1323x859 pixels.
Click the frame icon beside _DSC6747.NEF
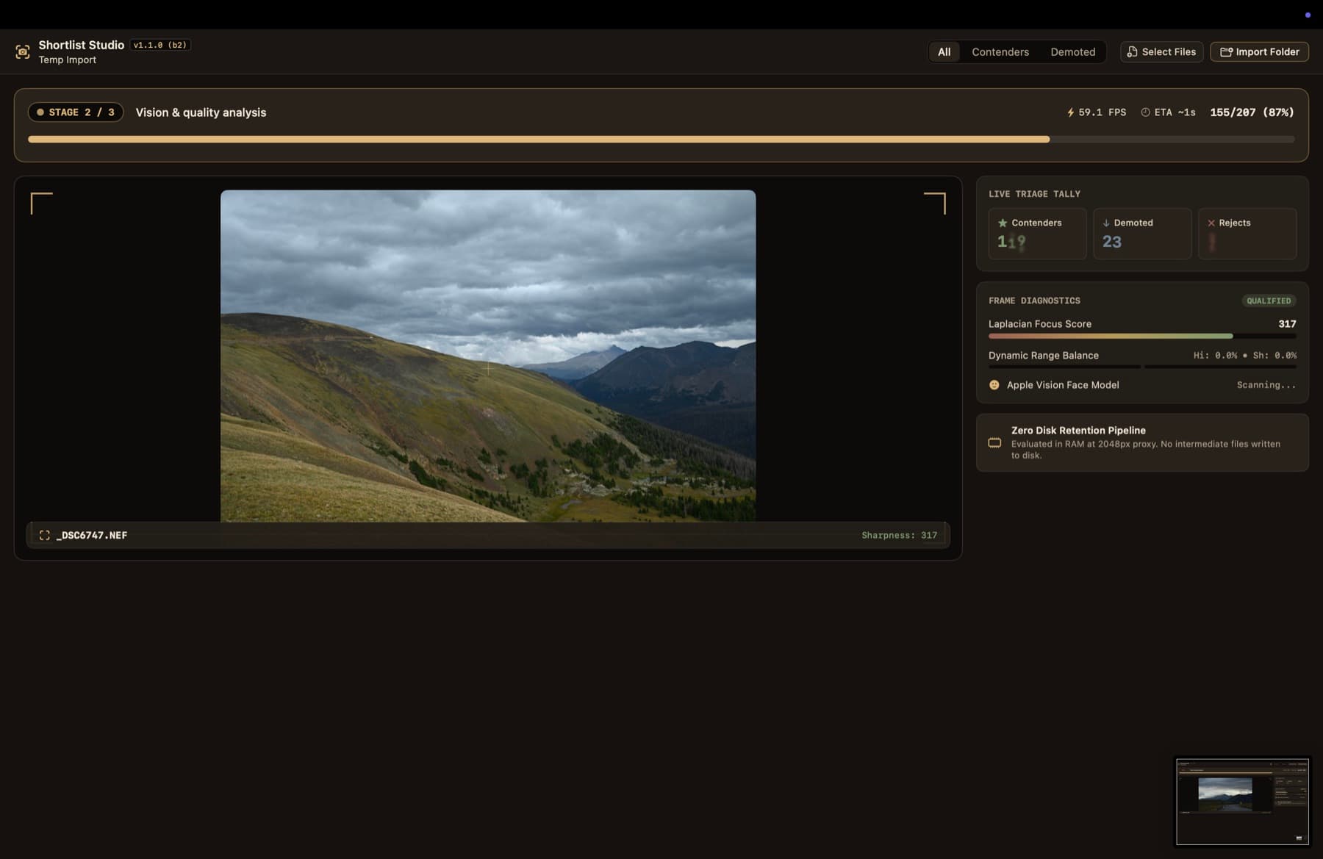45,535
